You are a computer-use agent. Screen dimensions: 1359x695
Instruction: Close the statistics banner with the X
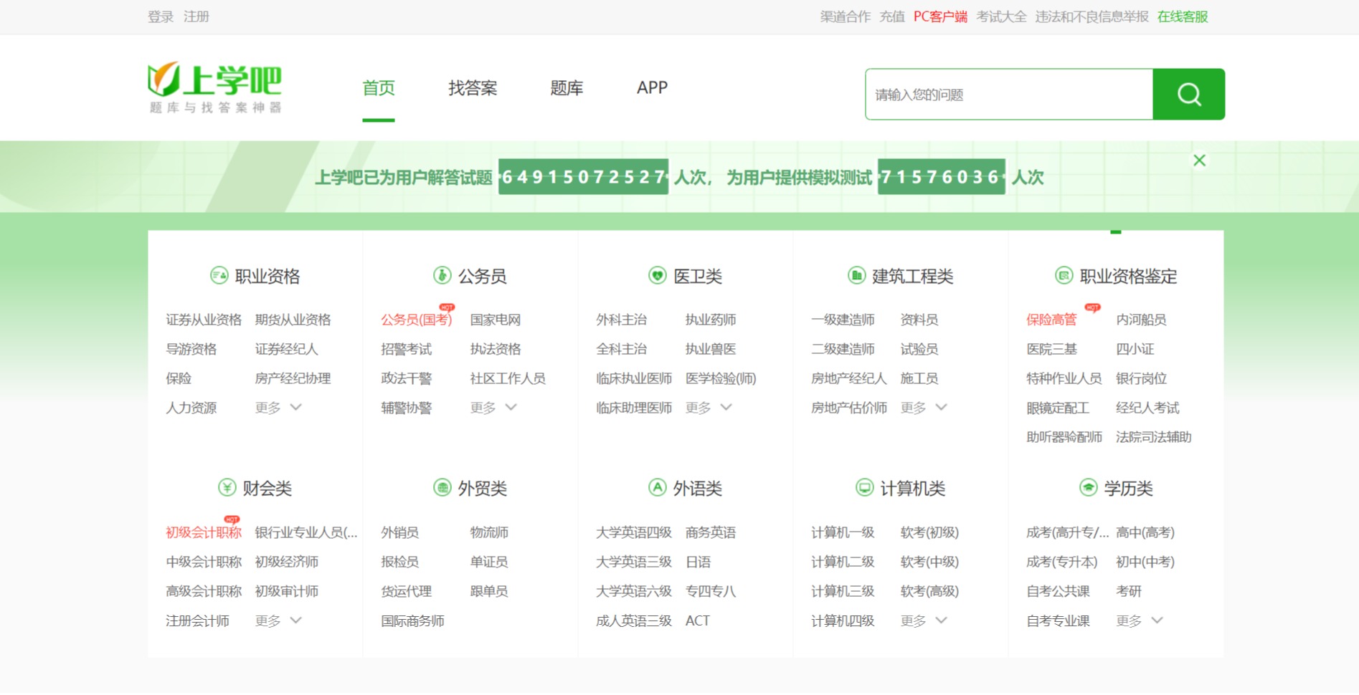1199,160
